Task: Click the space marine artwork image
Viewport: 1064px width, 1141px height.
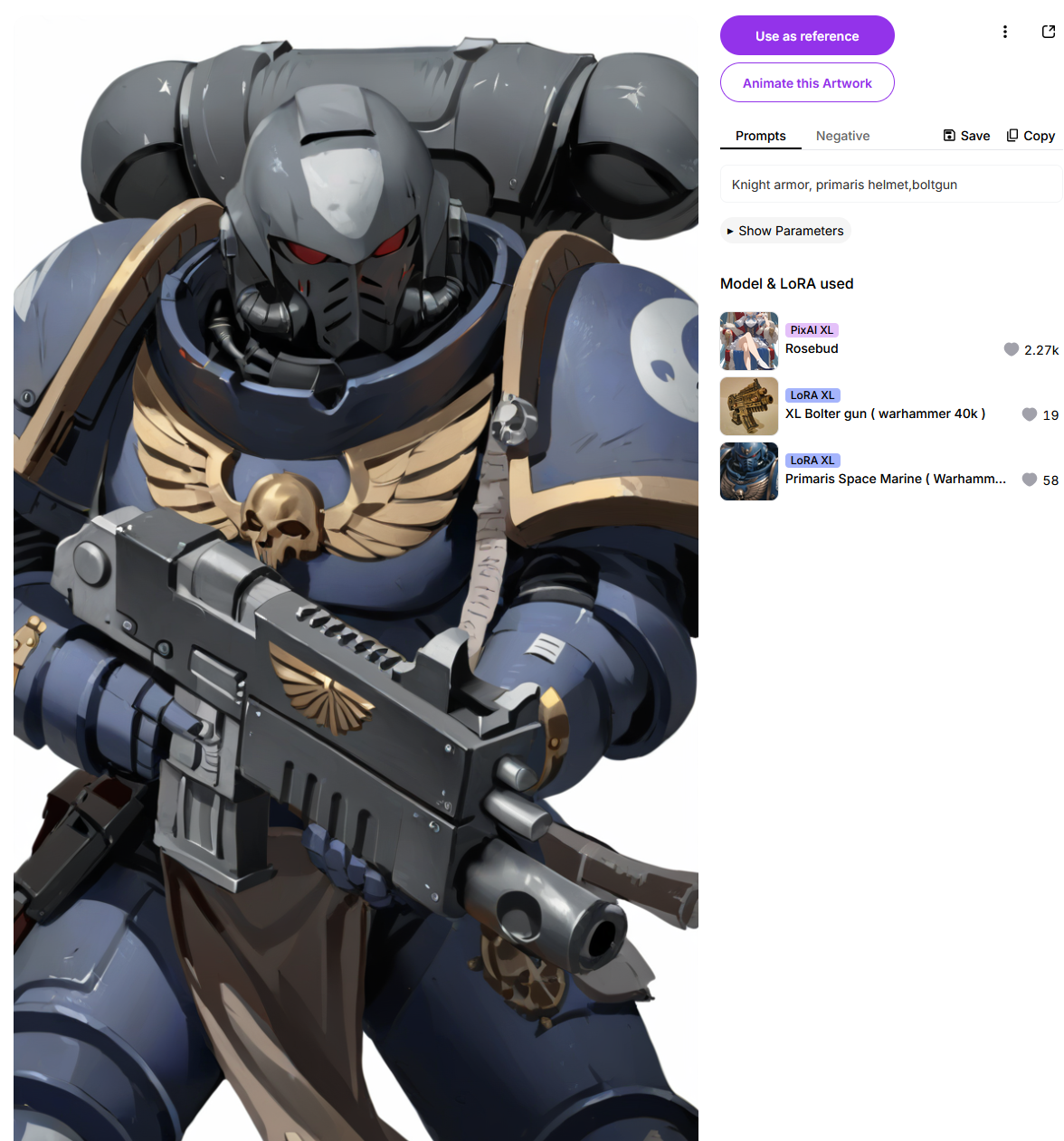Action: [x=356, y=579]
